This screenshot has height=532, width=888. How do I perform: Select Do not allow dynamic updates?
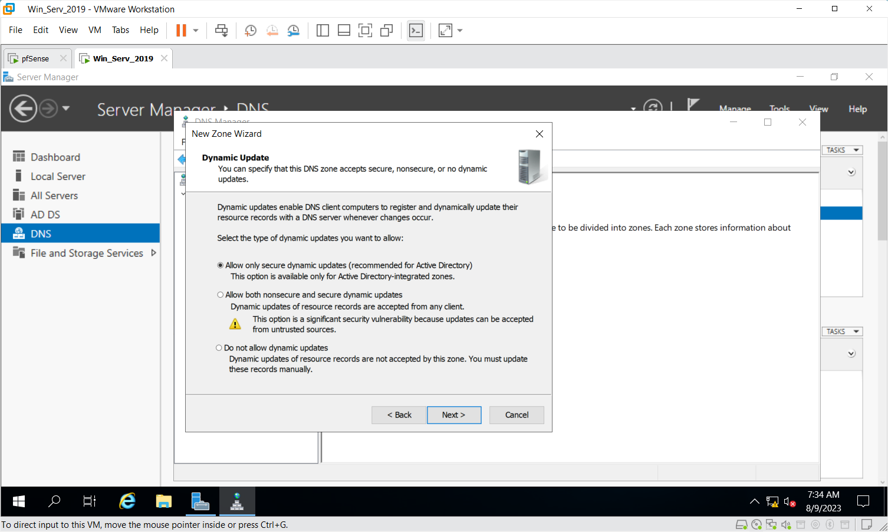point(219,348)
